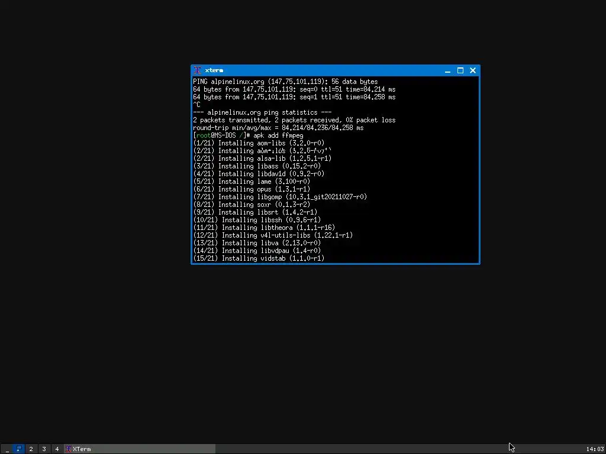Click the 'Installing libva (2.13.0-r0)' line
The image size is (606, 454).
tap(257, 243)
